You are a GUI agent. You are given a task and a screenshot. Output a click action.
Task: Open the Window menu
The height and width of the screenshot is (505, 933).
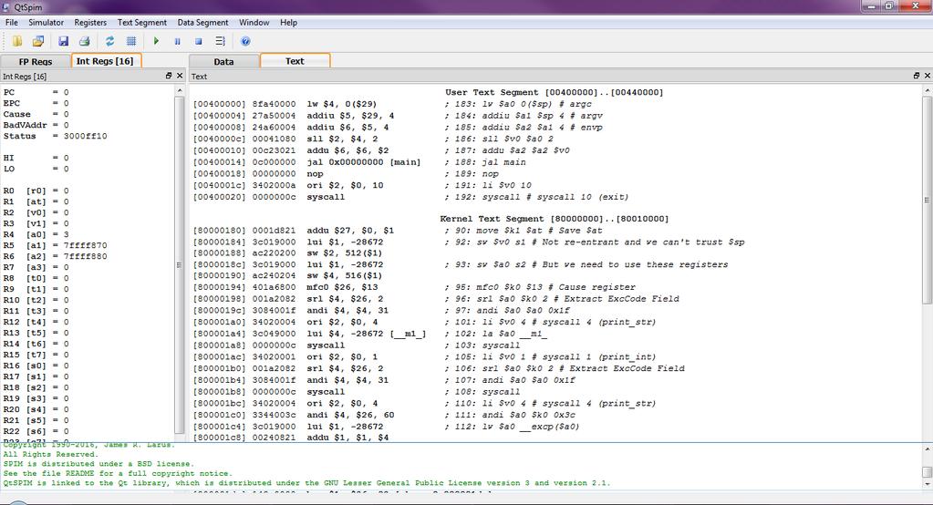pyautogui.click(x=254, y=22)
